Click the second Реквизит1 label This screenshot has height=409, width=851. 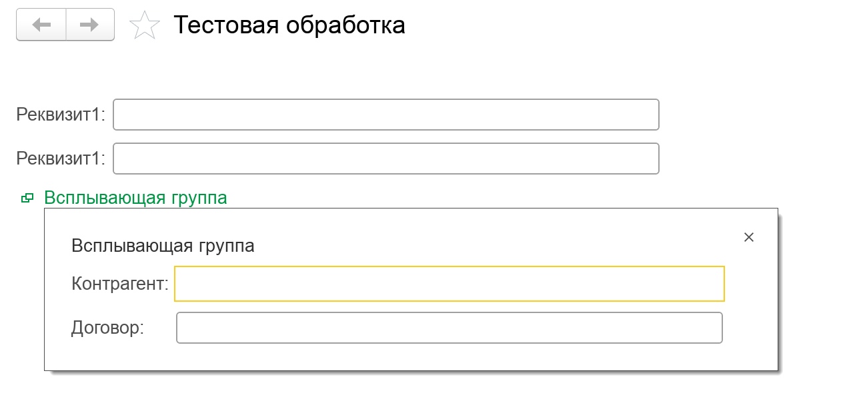61,159
